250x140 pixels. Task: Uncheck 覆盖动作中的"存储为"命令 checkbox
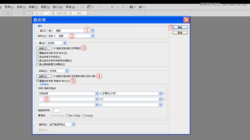(x=38, y=81)
